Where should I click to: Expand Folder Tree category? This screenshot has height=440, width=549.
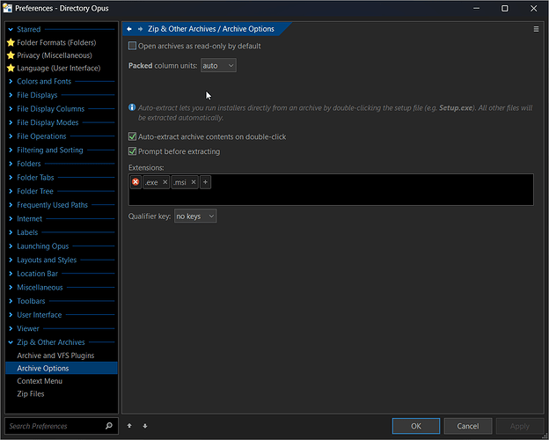[11, 191]
